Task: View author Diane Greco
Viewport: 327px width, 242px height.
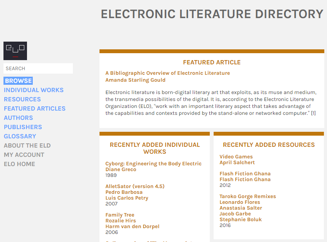Action: click(x=121, y=170)
